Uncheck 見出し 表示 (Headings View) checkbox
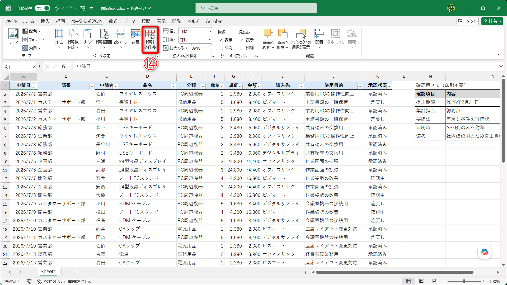507x285 pixels. click(x=242, y=40)
